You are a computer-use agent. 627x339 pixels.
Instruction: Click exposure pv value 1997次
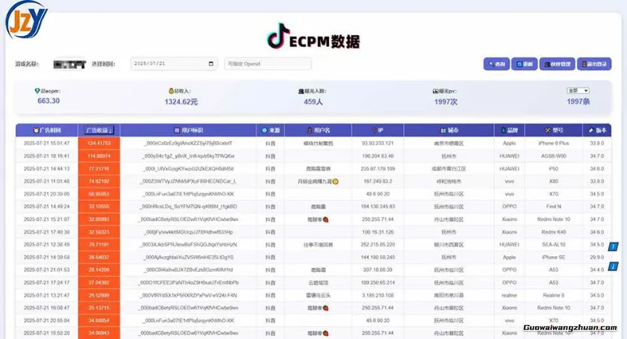446,102
